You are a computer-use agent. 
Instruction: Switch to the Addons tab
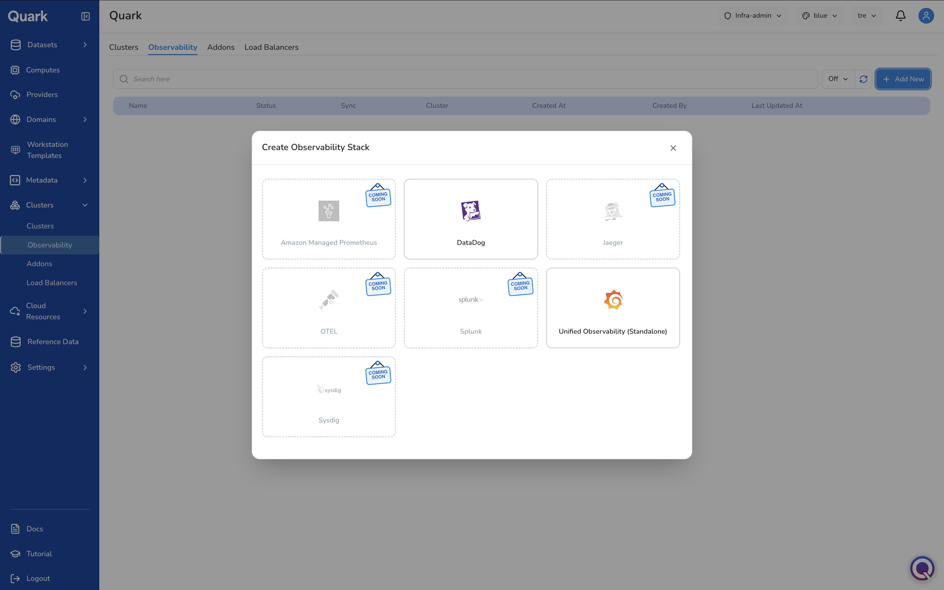point(221,47)
